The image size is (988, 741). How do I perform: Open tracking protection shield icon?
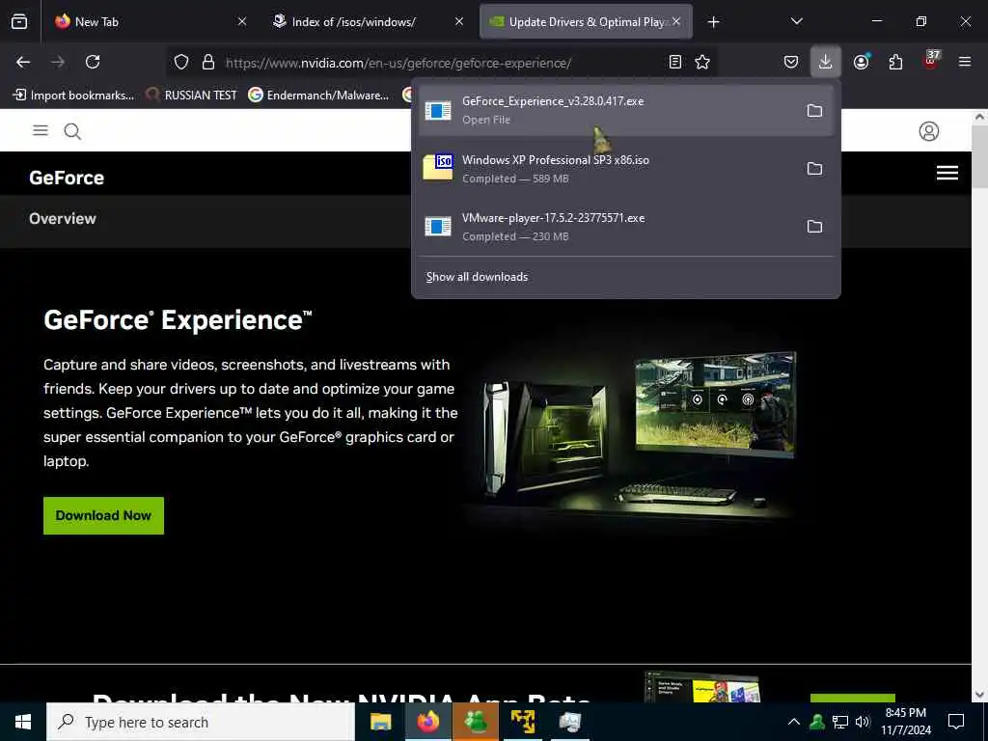[181, 62]
